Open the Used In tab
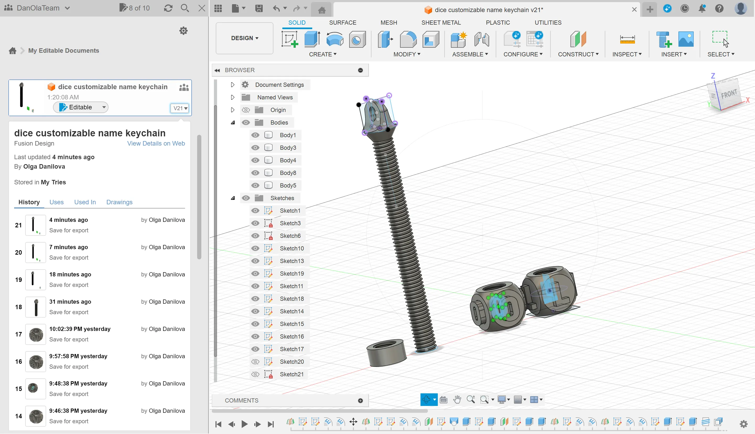The width and height of the screenshot is (755, 434). click(x=85, y=202)
